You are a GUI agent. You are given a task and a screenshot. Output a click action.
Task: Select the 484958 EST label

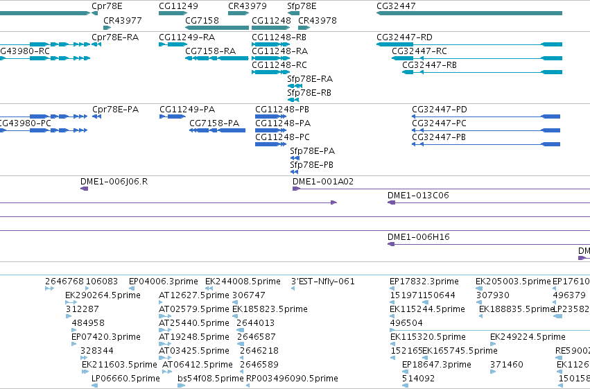pyautogui.click(x=88, y=323)
